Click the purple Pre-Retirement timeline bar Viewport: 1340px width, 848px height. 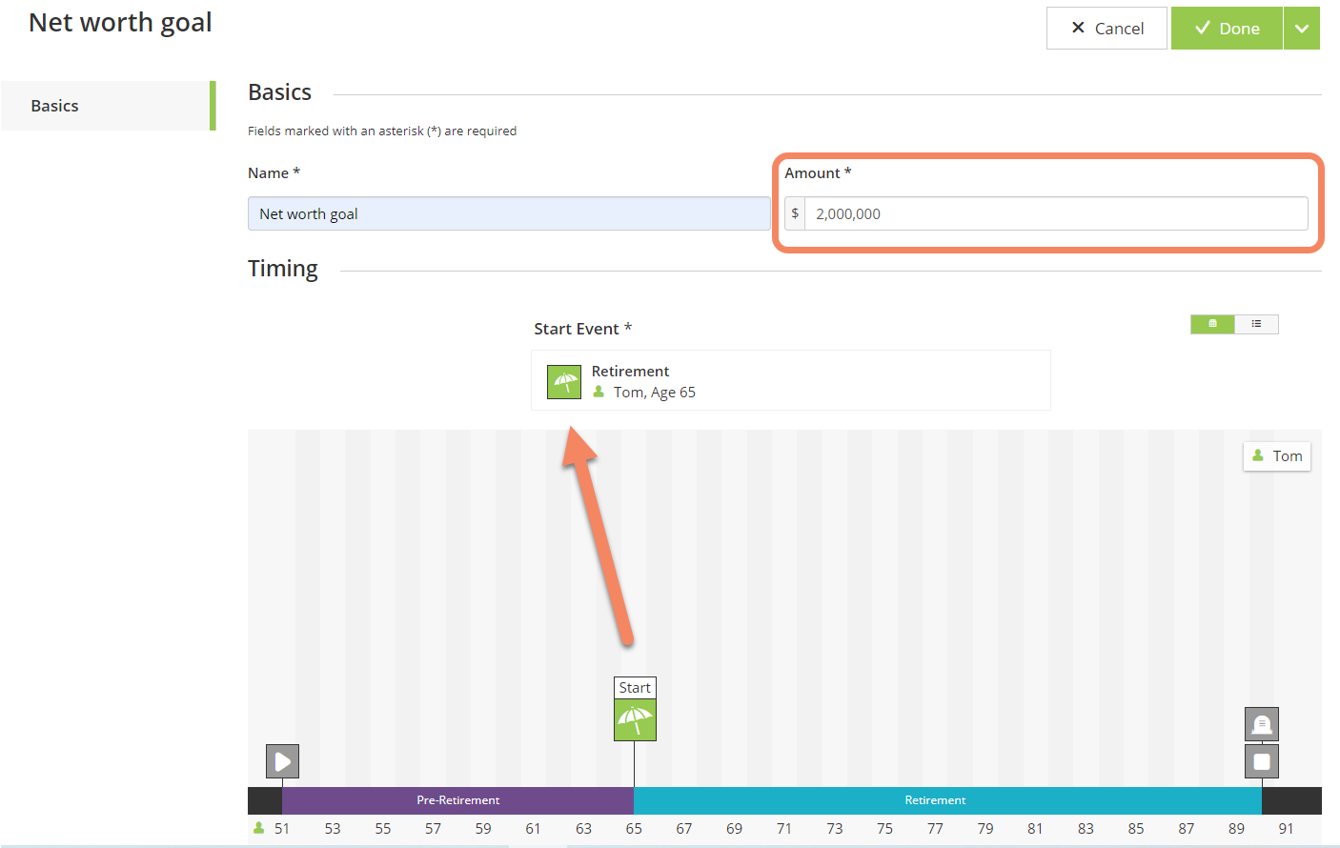(457, 800)
